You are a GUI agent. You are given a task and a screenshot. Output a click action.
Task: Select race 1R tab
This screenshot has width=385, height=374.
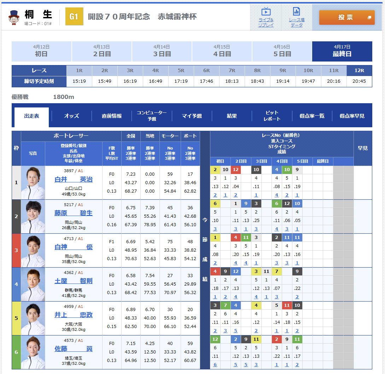pyautogui.click(x=79, y=70)
